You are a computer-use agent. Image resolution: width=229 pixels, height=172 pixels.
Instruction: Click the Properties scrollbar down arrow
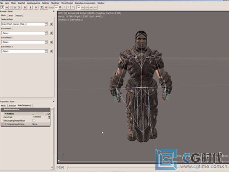pos(52,168)
